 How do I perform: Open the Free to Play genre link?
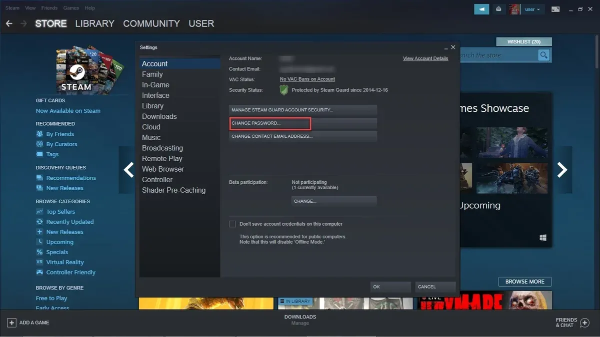pyautogui.click(x=51, y=298)
